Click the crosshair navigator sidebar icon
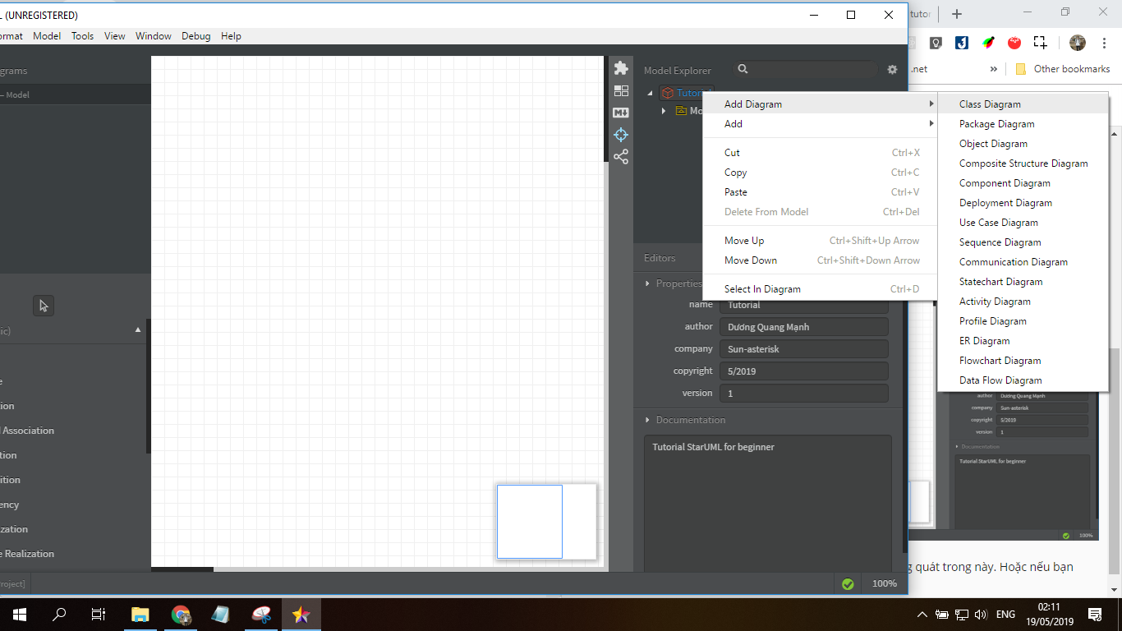This screenshot has width=1122, height=631. coord(621,135)
